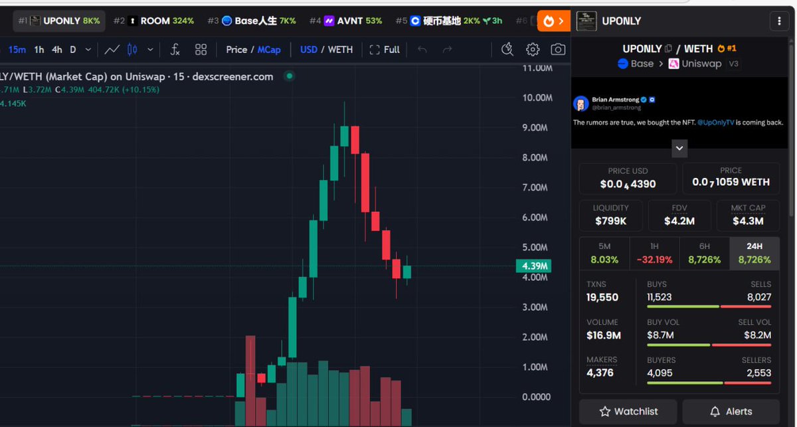Click the MAKERS 4,376 value

[x=600, y=373]
